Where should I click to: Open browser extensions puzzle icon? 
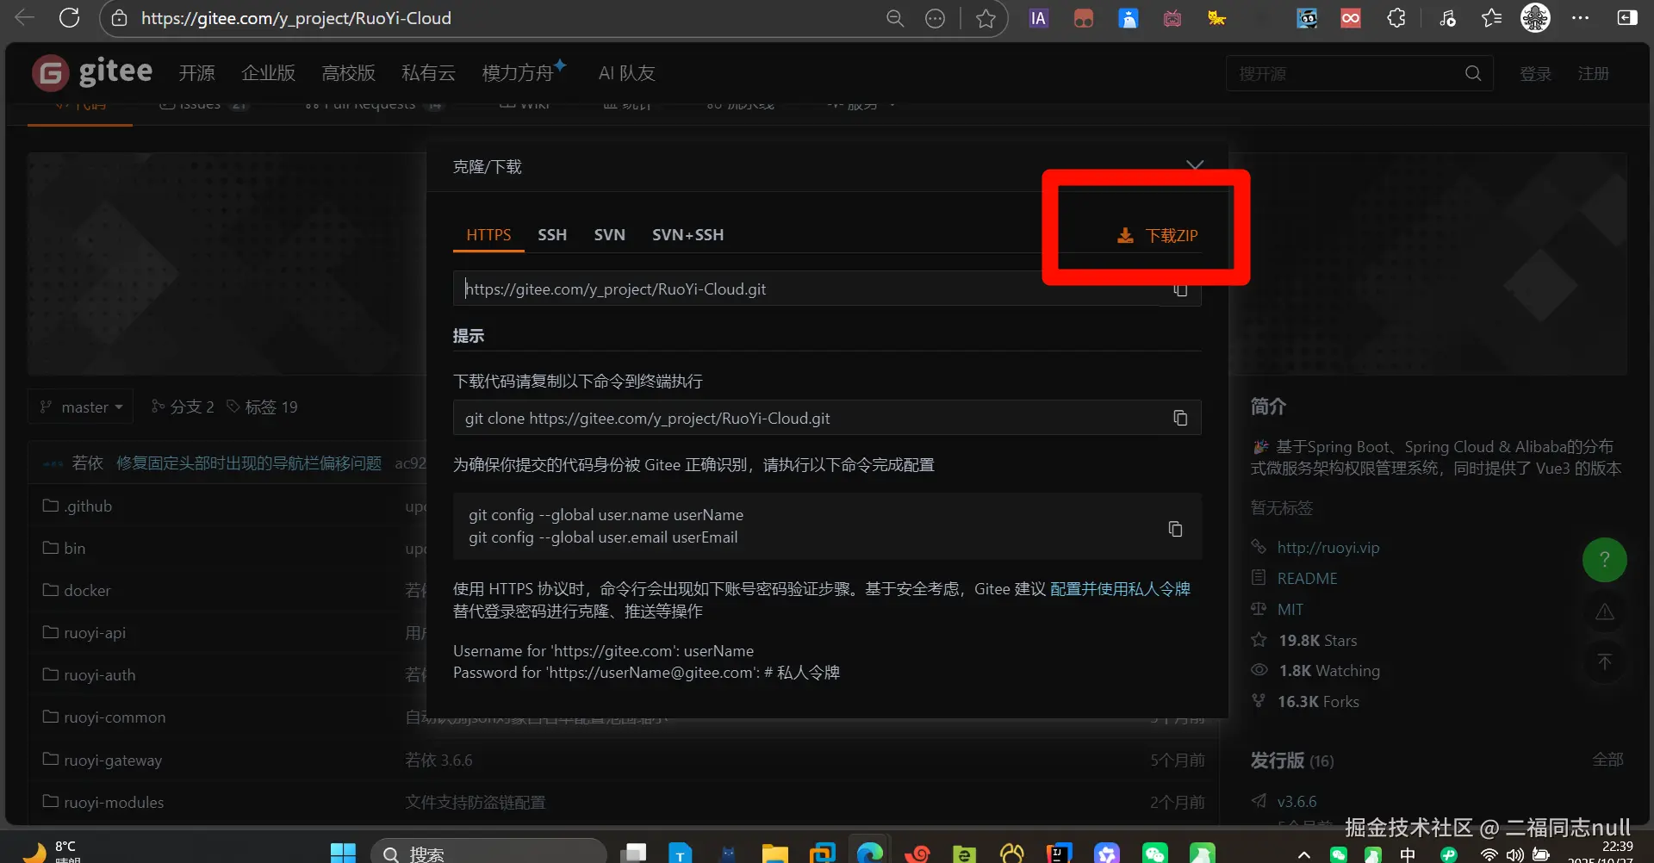(x=1396, y=18)
